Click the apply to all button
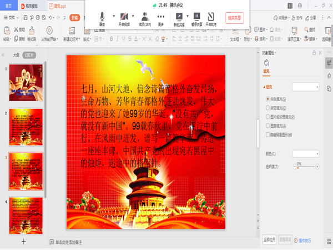333x250 pixels. pos(270,239)
